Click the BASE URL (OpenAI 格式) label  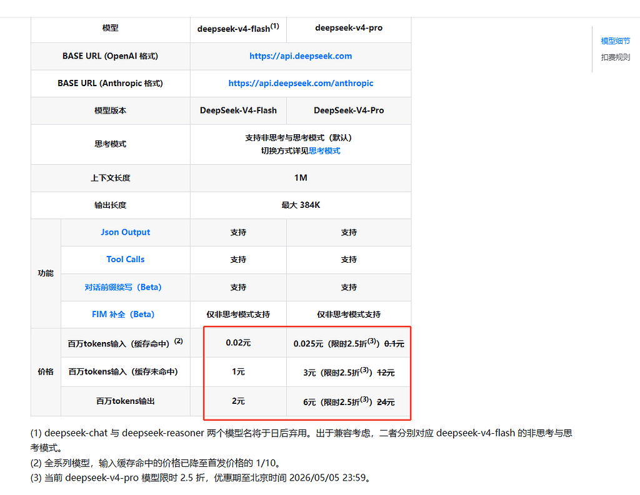coord(110,56)
